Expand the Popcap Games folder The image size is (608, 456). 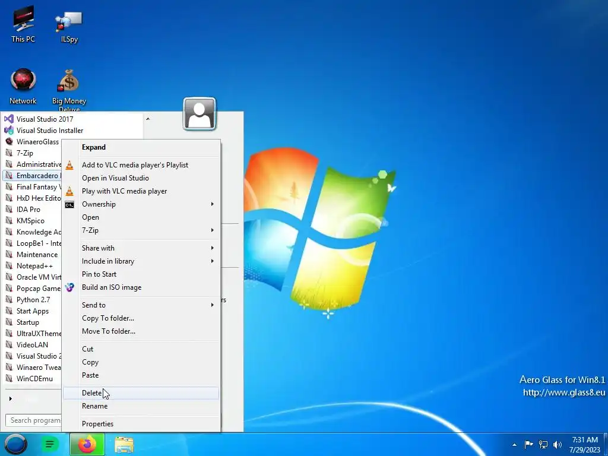(33, 288)
